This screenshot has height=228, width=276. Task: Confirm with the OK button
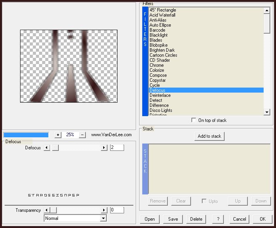(262, 219)
